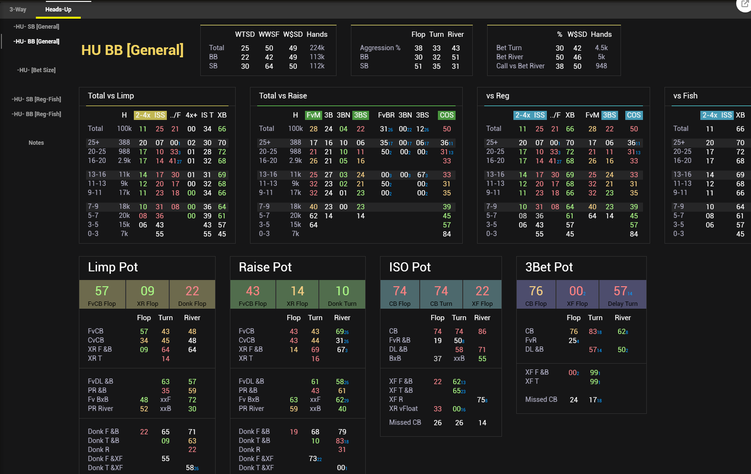751x474 pixels.
Task: Select HU BB [General] in the sidebar
Action: (36, 42)
